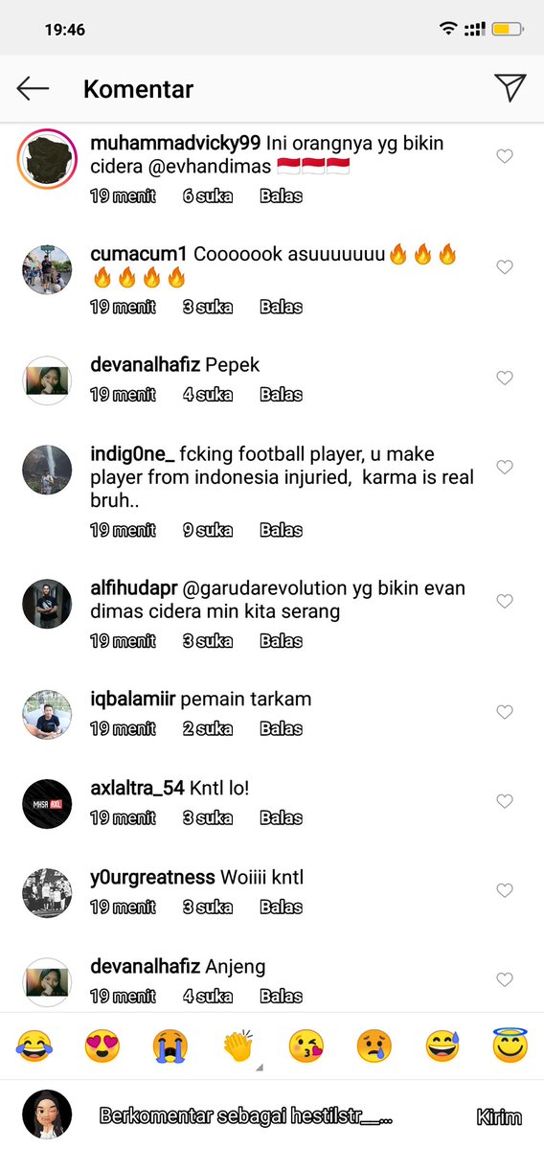View the 9 suka likes on indig0ne_'s comment

pos(208,531)
